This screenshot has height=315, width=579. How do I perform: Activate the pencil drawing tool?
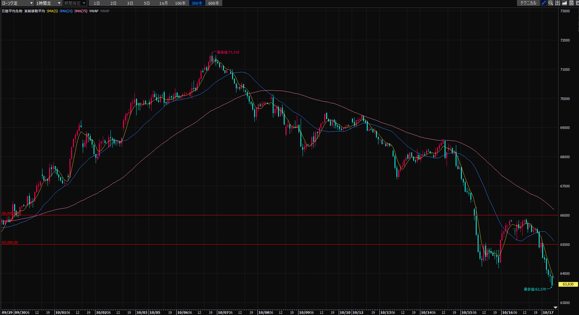544,3
